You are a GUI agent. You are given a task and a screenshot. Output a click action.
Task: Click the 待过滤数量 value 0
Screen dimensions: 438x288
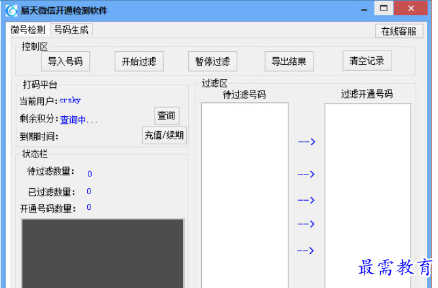pyautogui.click(x=89, y=174)
